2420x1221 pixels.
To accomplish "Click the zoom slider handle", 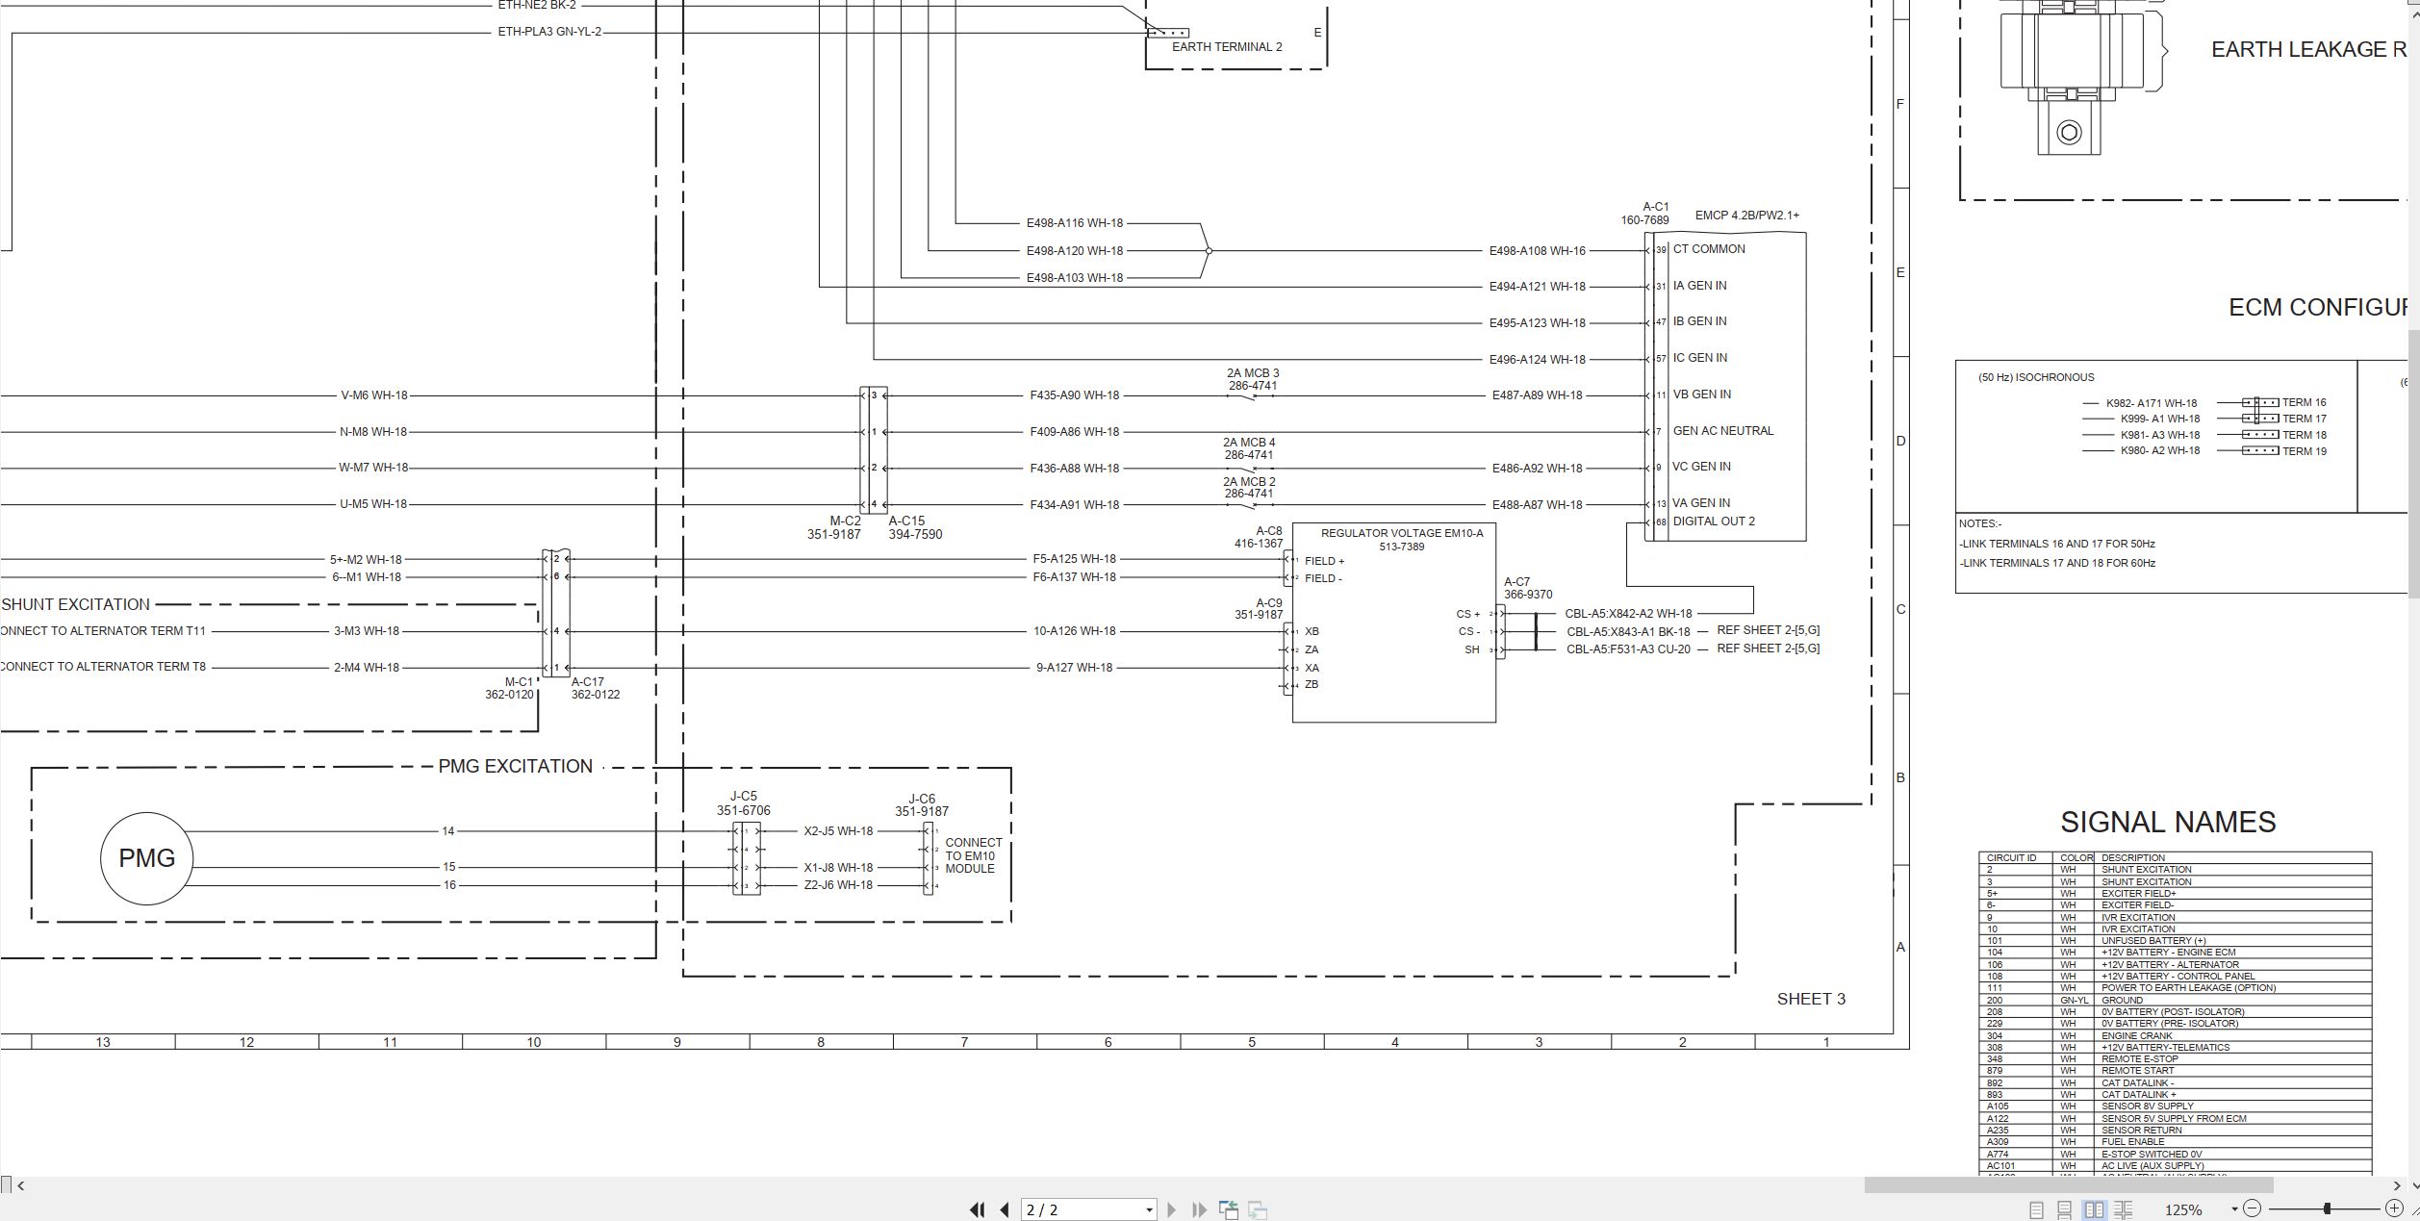I will [2327, 1208].
